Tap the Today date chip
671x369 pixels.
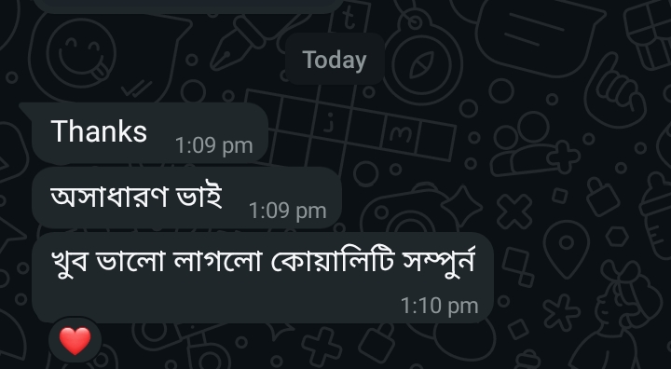pos(335,59)
